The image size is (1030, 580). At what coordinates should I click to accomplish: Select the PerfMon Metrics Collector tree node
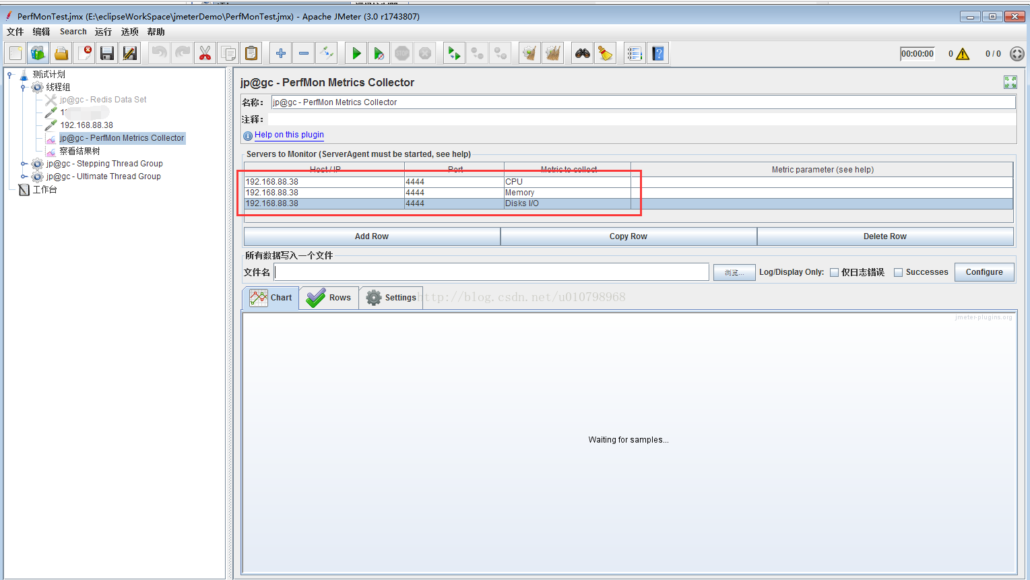click(x=122, y=138)
